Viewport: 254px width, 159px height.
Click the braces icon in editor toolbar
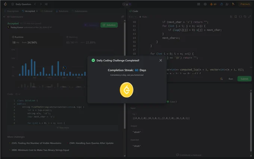point(241,17)
